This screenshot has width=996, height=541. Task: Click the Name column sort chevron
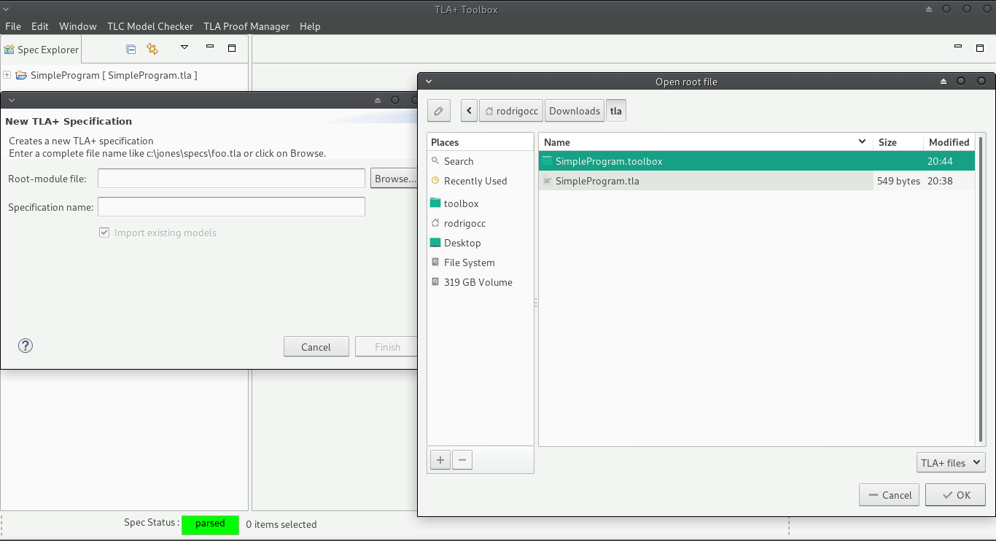[862, 141]
